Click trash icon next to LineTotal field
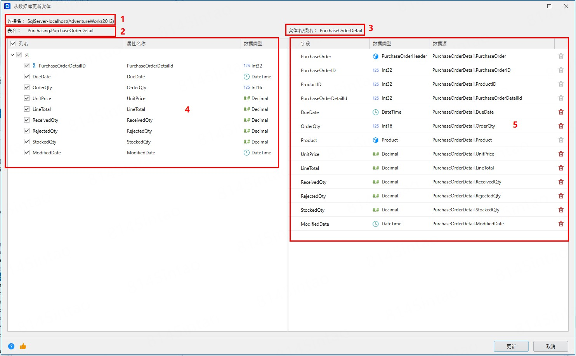Screen dimensions: 576x356 561,168
